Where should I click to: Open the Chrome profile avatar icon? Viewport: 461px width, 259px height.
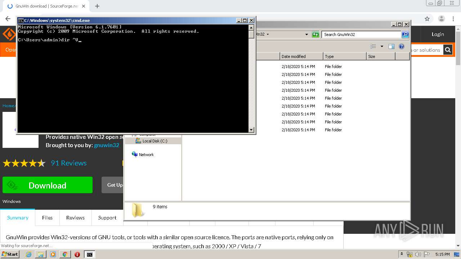tap(442, 19)
